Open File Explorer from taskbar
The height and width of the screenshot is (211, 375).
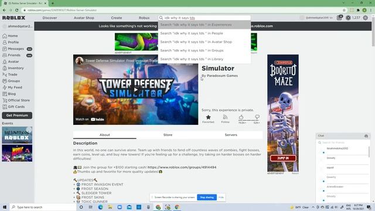(x=110, y=207)
